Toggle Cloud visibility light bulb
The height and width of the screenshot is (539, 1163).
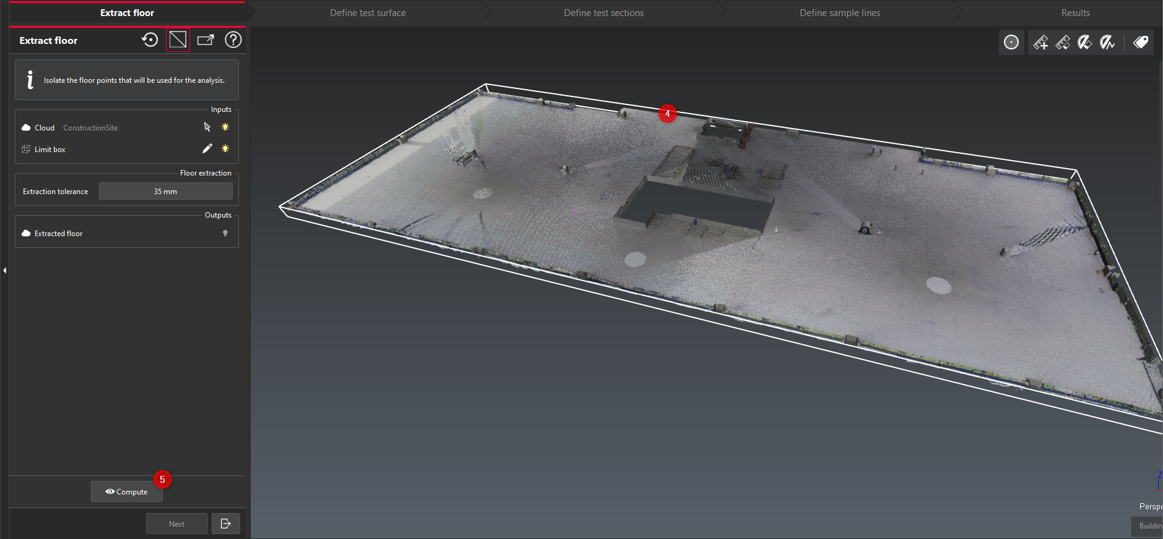point(225,127)
